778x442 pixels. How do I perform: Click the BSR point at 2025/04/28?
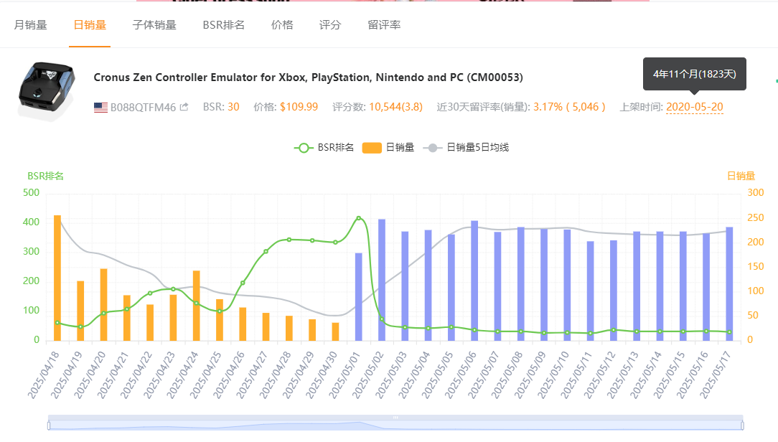(x=289, y=240)
